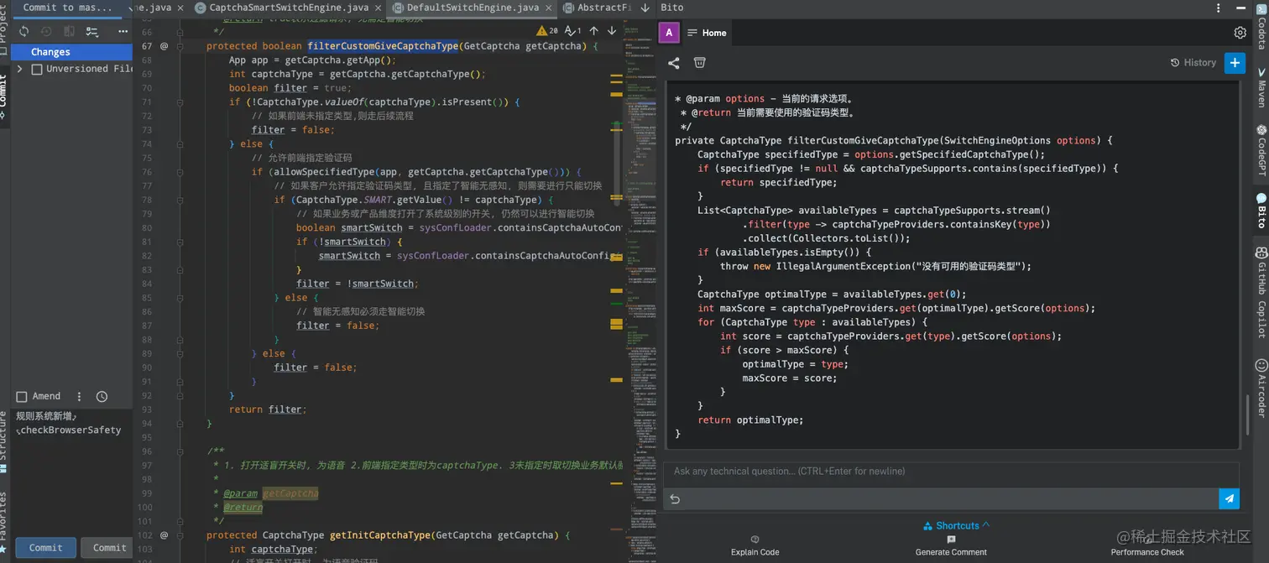This screenshot has height=563, width=1269.
Task: Go to next highlighted error arrow in editor
Action: (612, 30)
